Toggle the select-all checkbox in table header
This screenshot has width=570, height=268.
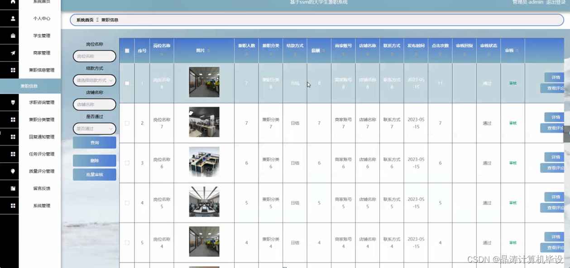[127, 51]
